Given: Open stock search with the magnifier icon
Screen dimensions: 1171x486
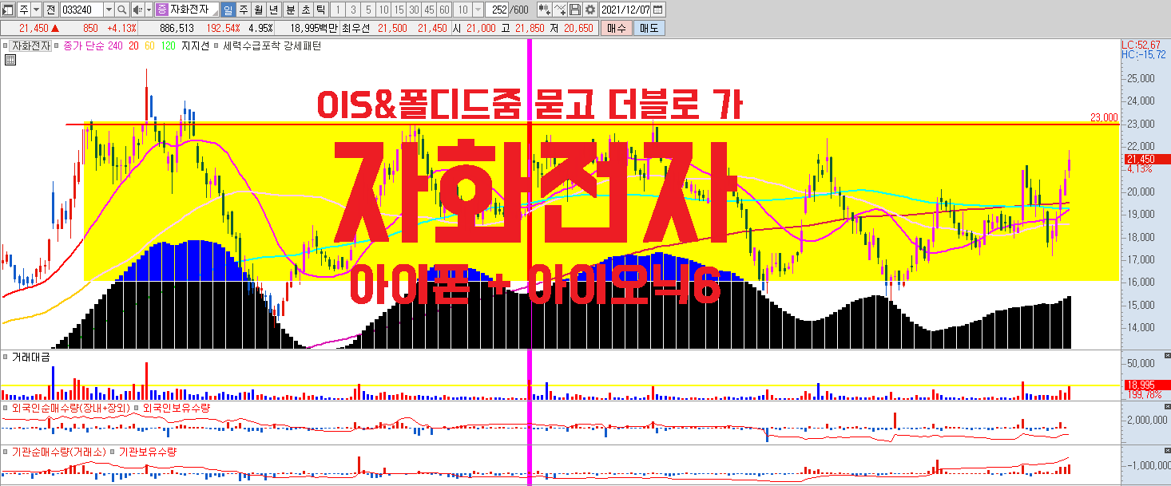Looking at the screenshot, I should (121, 10).
